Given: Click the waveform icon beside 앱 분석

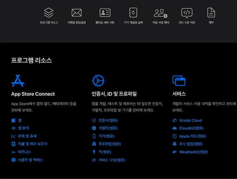Looking at the screenshot, I should tap(13, 128).
